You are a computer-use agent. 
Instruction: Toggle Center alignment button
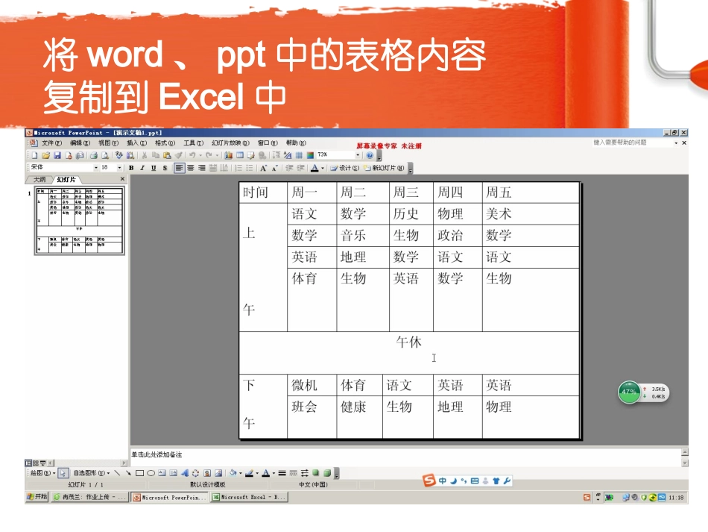click(190, 168)
